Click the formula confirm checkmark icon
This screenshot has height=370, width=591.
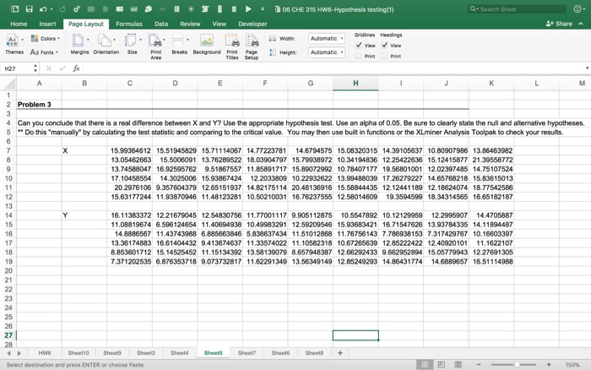(x=62, y=68)
